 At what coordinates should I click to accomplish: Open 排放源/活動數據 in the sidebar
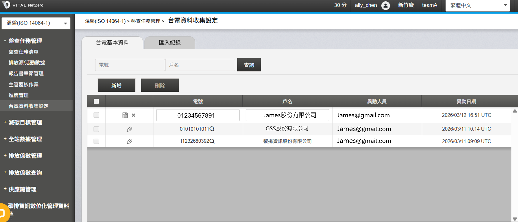pyautogui.click(x=27, y=63)
